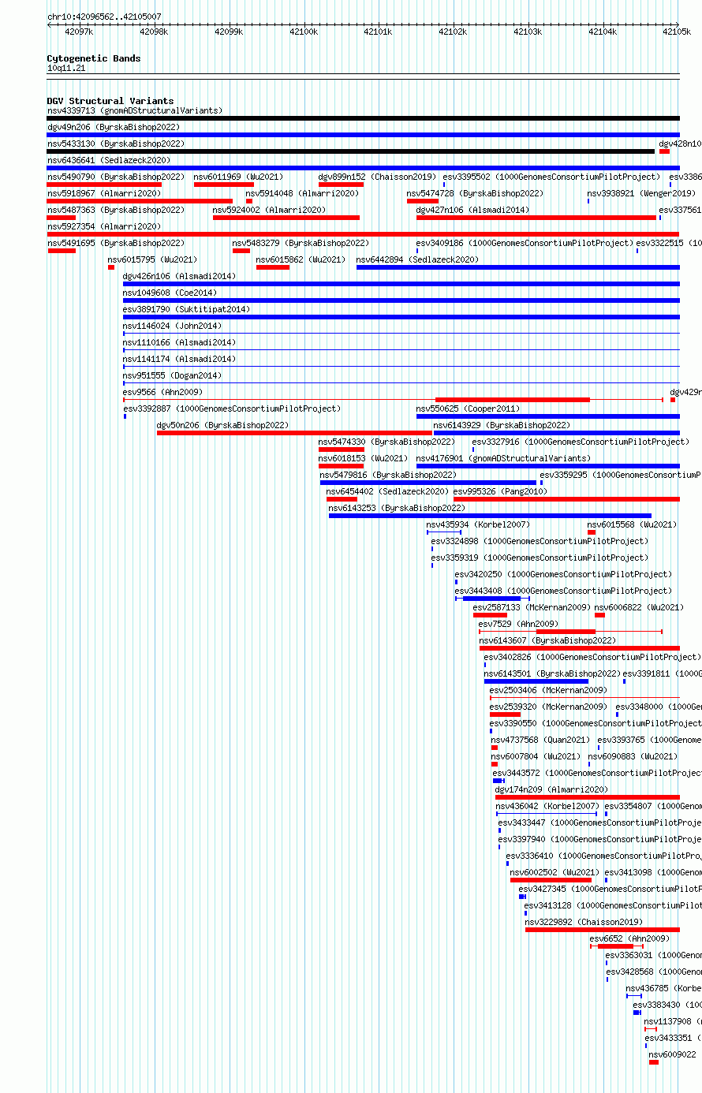Image resolution: width=702 pixels, height=1093 pixels.
Task: Select the dgv426n106 (Alsmadi2014) blue bar
Action: 401,284
